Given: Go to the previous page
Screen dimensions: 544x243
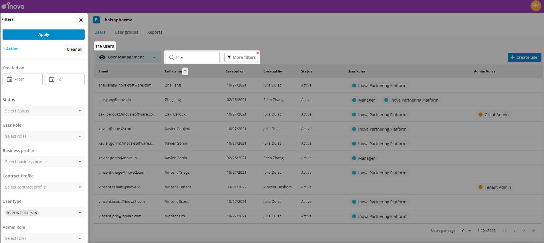Looking at the screenshot, I should [514, 231].
